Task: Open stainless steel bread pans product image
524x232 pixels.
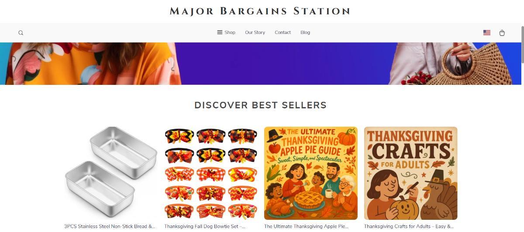Action: [x=110, y=173]
